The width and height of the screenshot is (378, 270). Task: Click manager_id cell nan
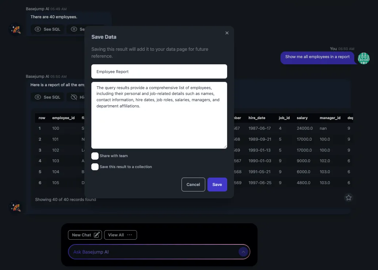pyautogui.click(x=323, y=128)
